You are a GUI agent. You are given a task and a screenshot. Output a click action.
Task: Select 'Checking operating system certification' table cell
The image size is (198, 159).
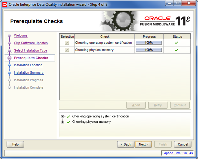pyautogui.click(x=104, y=43)
